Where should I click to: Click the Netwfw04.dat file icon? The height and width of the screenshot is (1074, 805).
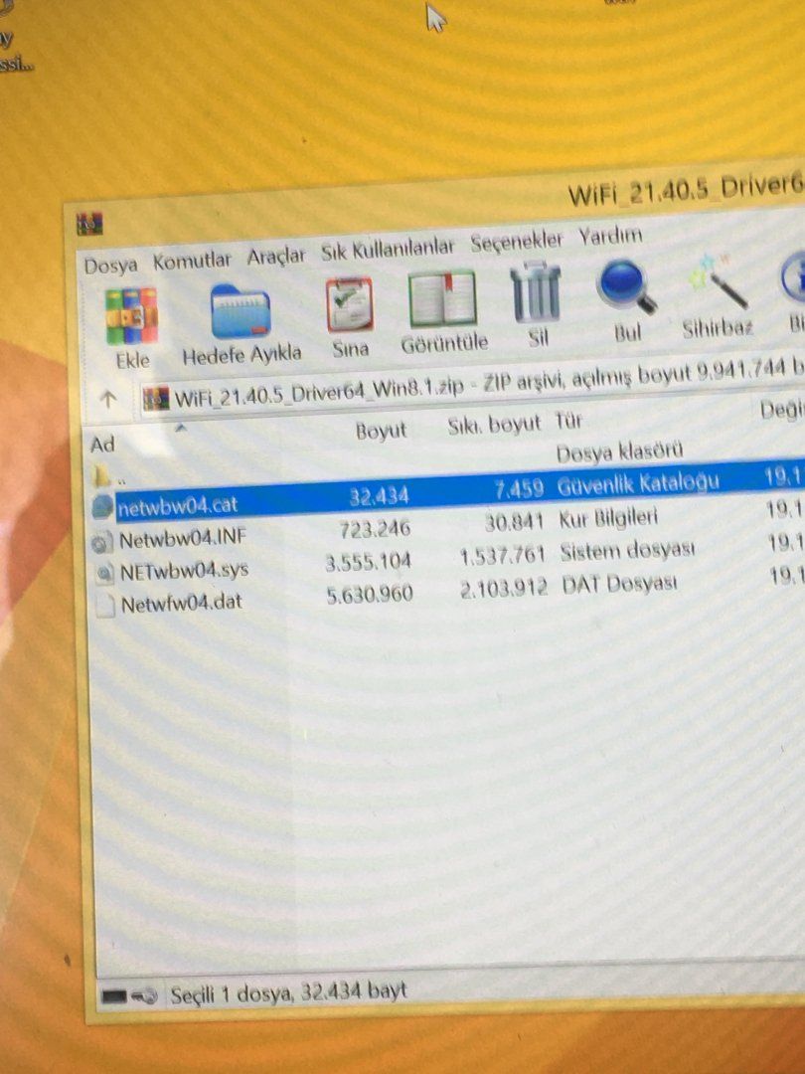(105, 606)
